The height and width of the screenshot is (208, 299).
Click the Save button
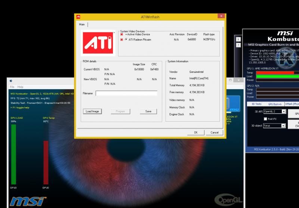(148, 111)
